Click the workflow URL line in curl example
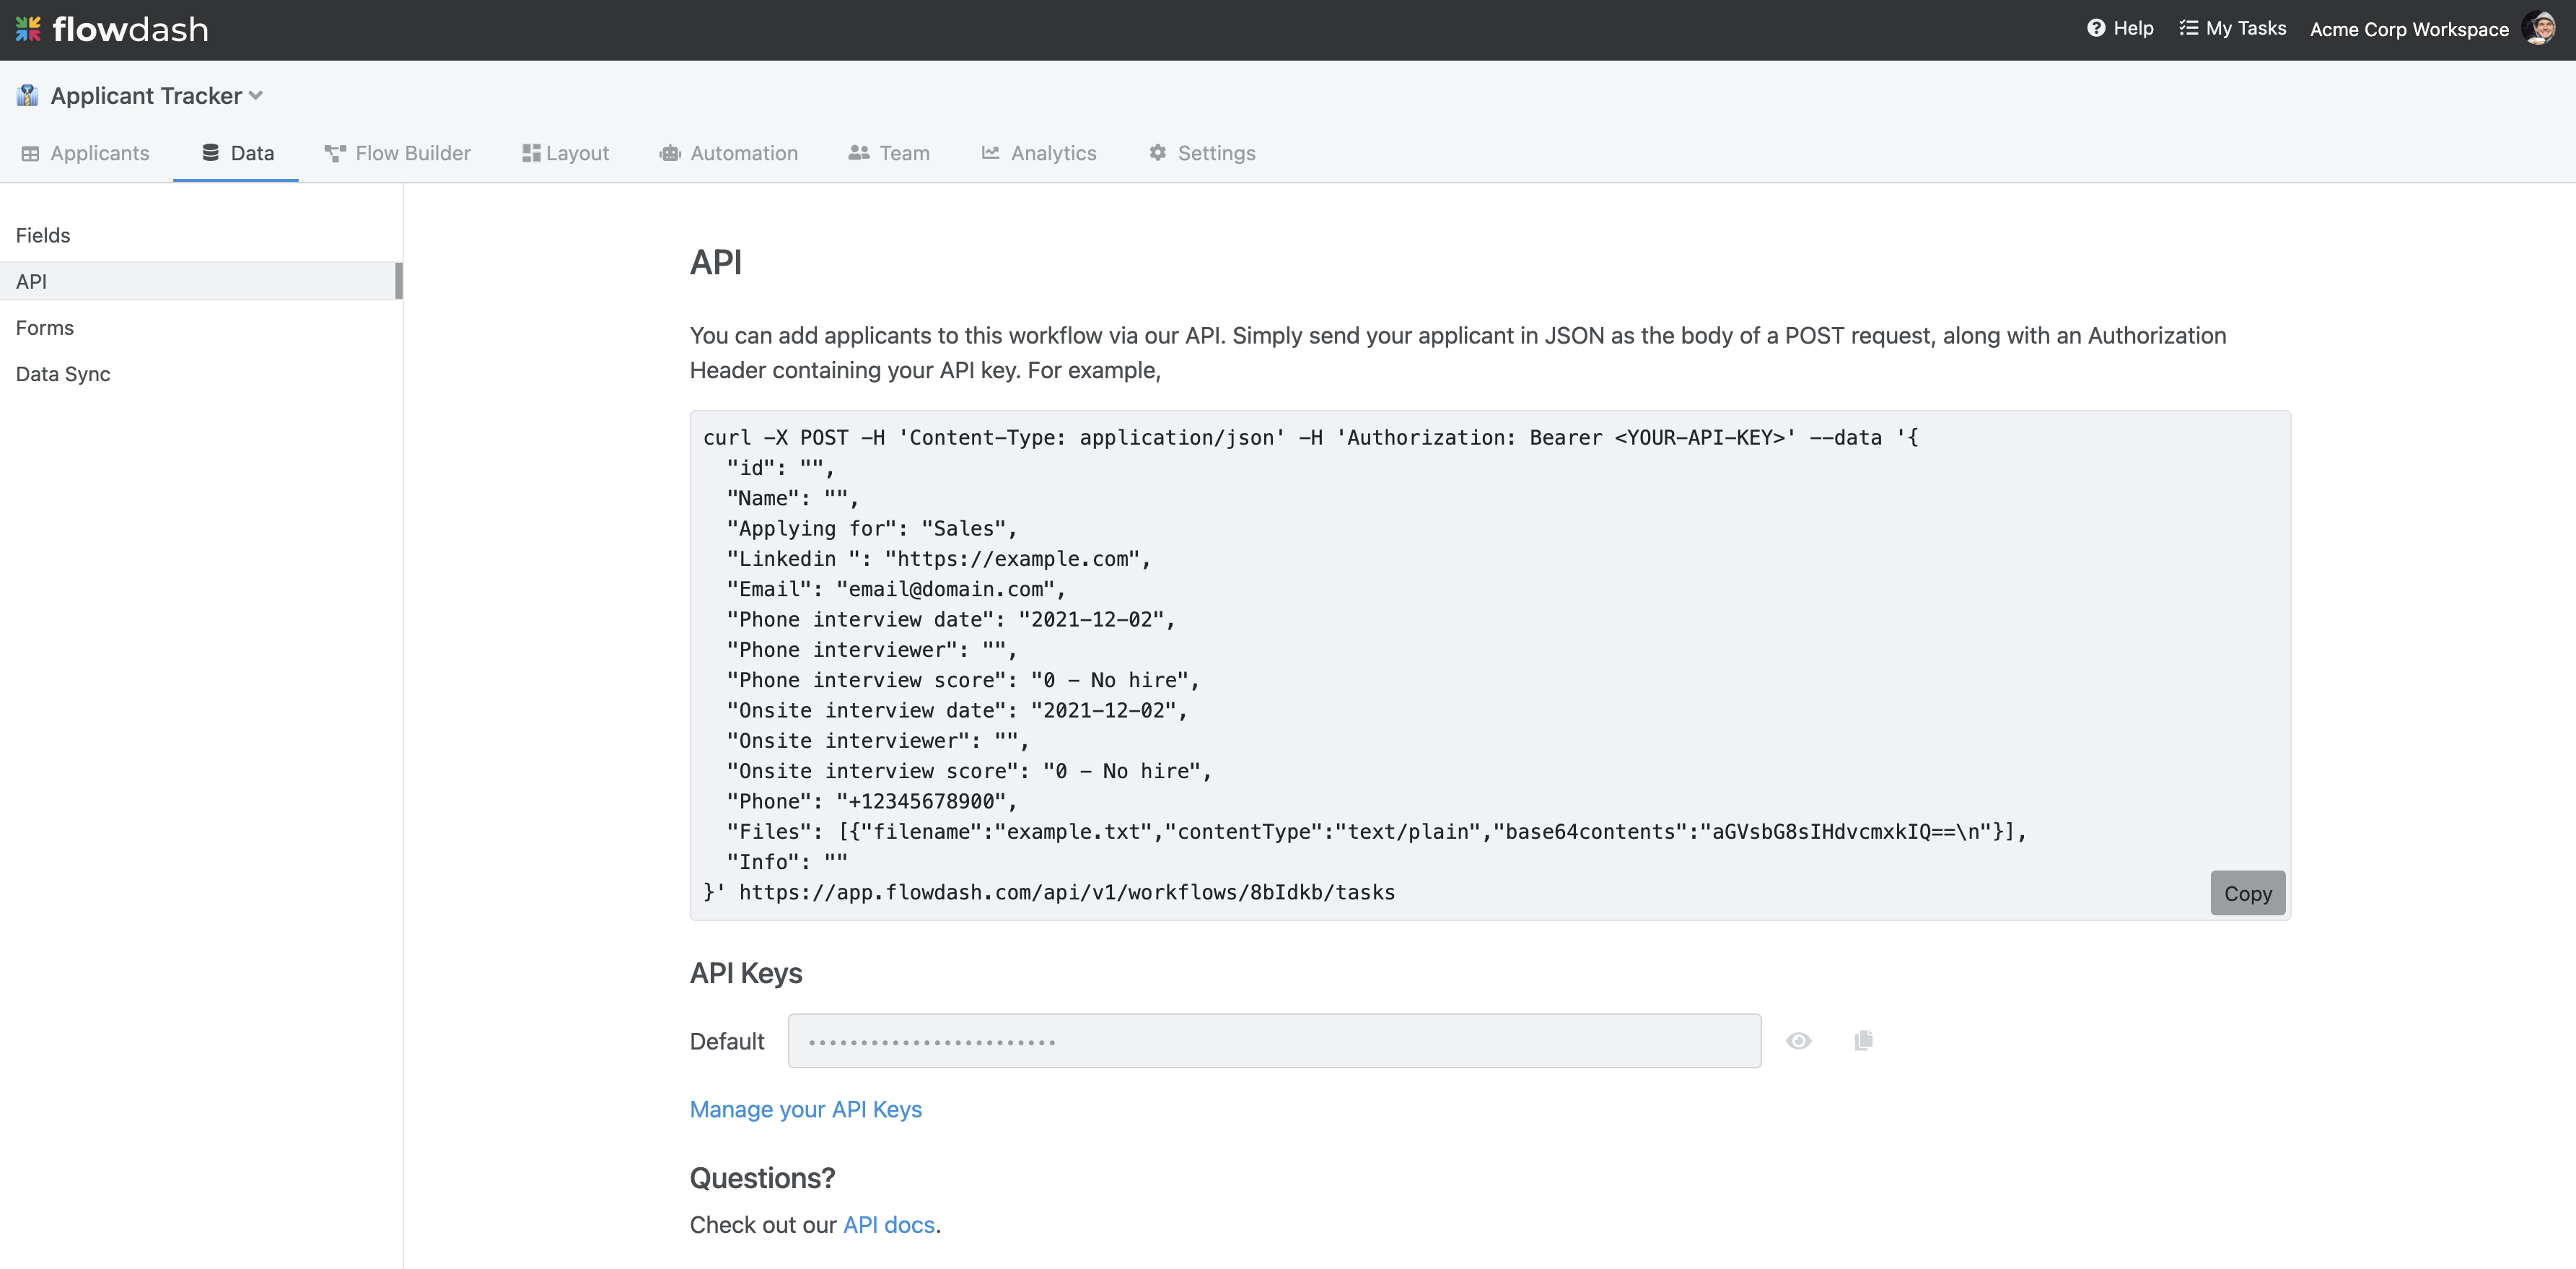 tap(1049, 892)
